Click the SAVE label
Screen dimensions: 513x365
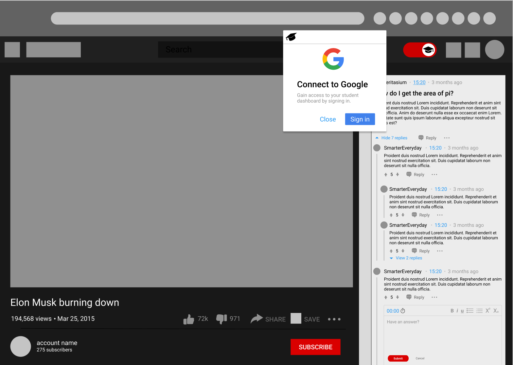click(312, 319)
